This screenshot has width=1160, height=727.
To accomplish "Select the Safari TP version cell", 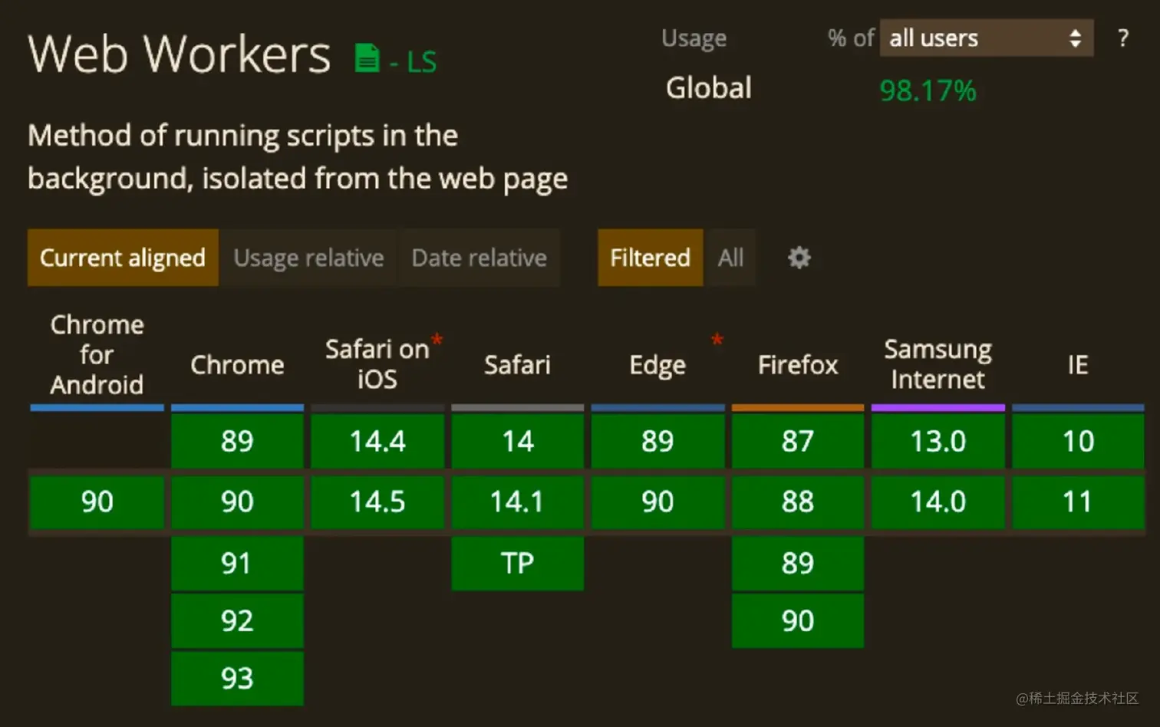I will click(x=517, y=564).
